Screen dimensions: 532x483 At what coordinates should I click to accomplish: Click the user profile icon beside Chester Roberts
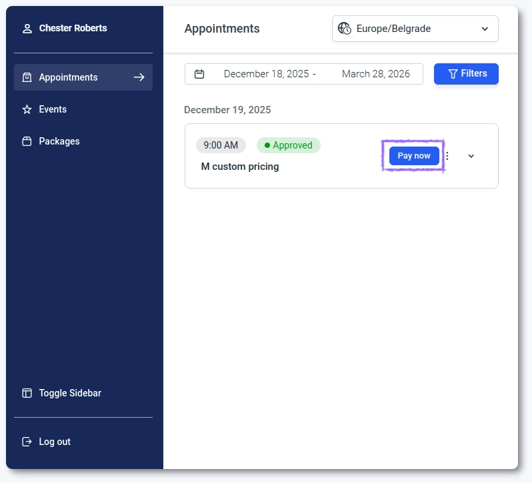27,29
